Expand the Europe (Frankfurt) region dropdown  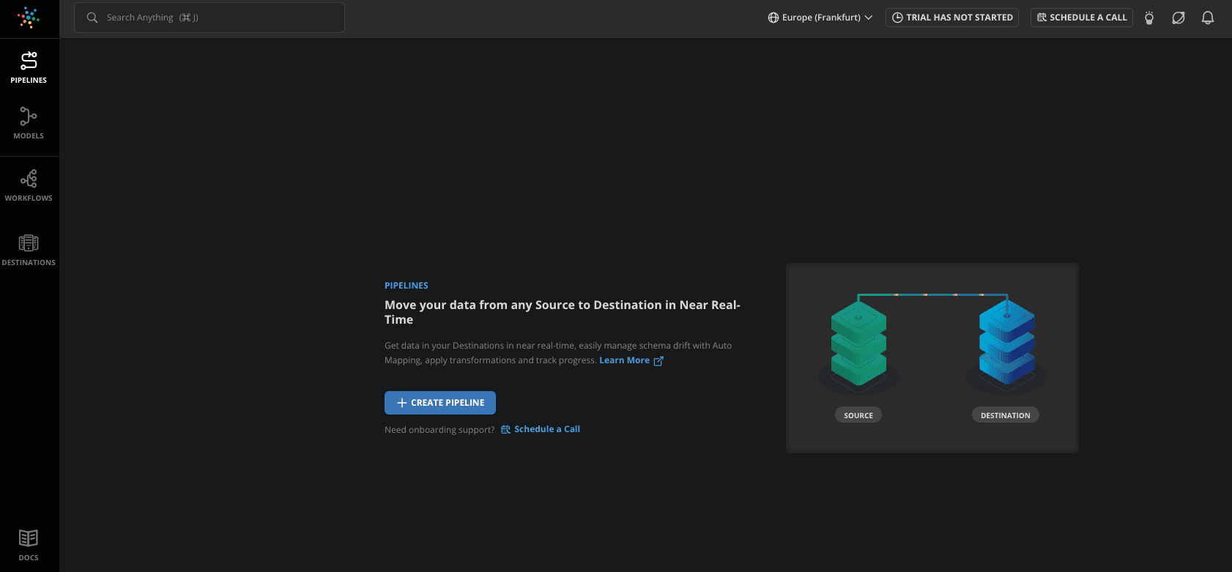click(x=820, y=18)
